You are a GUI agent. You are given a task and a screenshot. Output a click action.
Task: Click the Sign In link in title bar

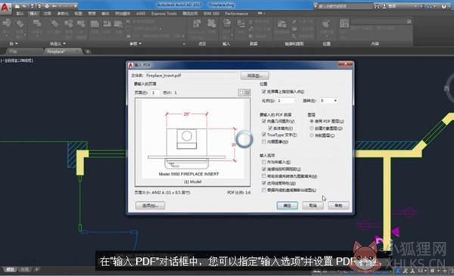(x=393, y=6)
